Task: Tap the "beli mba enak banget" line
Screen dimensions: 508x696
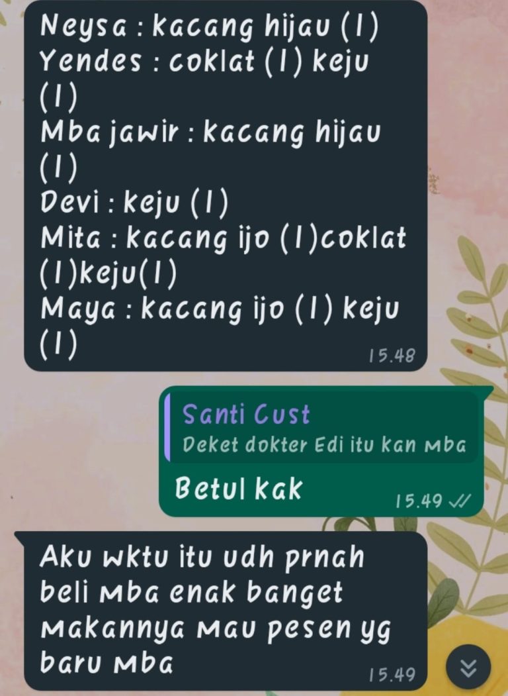Action: pos(192,592)
